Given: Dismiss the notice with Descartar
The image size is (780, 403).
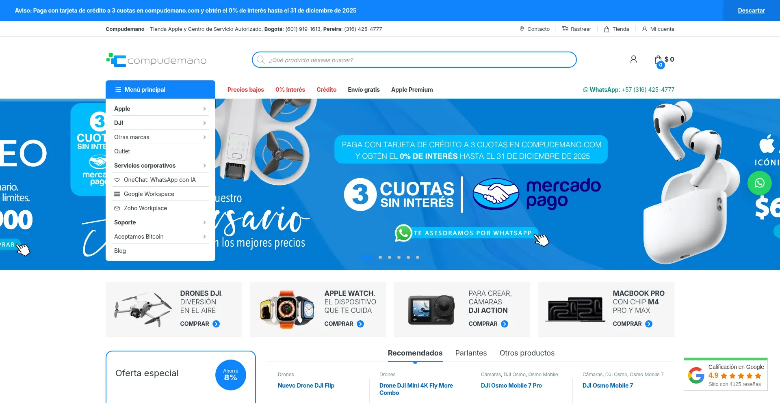Looking at the screenshot, I should point(751,11).
